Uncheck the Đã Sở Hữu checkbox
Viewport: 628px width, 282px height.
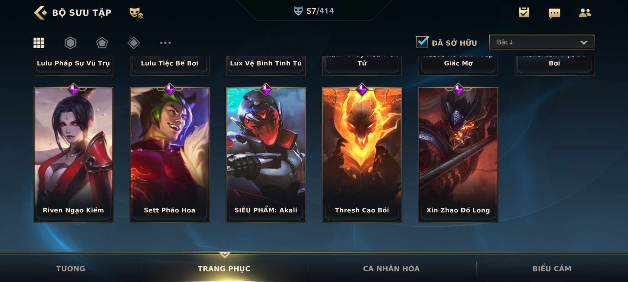pyautogui.click(x=422, y=42)
